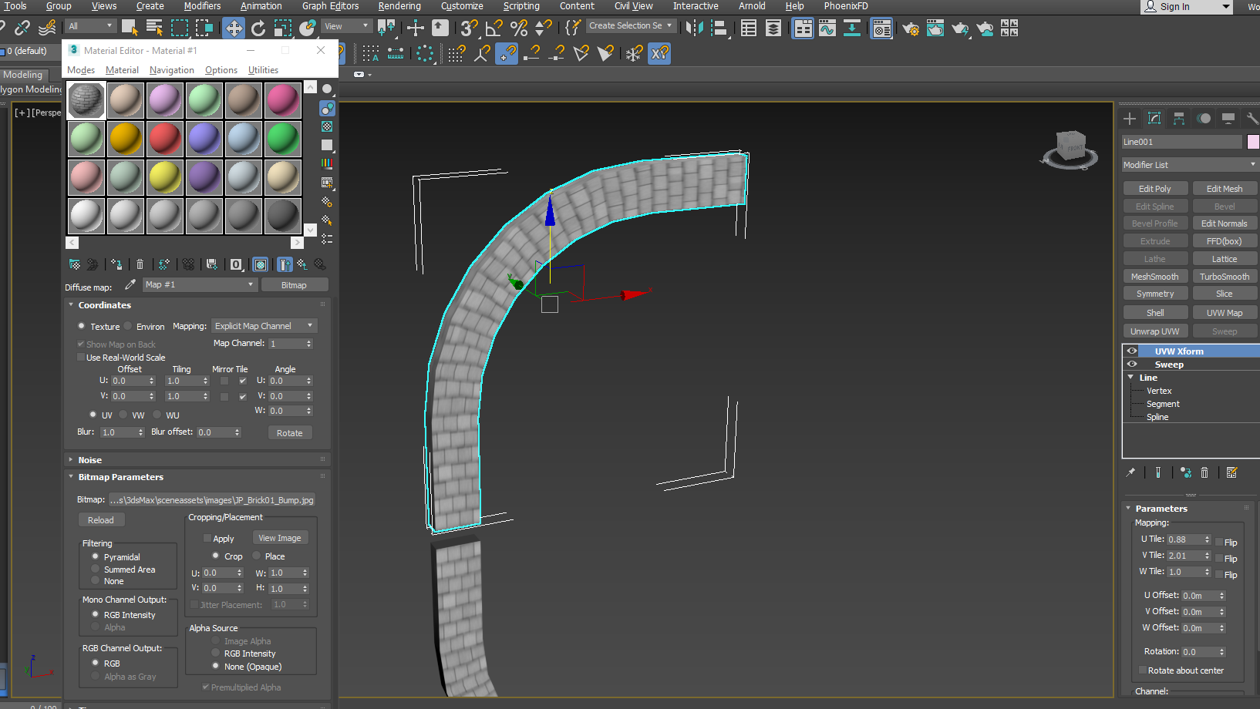Image resolution: width=1260 pixels, height=709 pixels.
Task: Select the Rotate tool on the main toolbar
Action: coord(258,29)
